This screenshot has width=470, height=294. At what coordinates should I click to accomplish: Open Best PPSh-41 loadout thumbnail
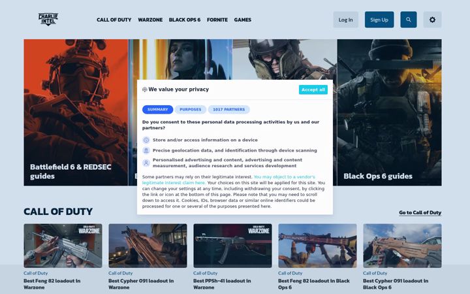pyautogui.click(x=232, y=246)
